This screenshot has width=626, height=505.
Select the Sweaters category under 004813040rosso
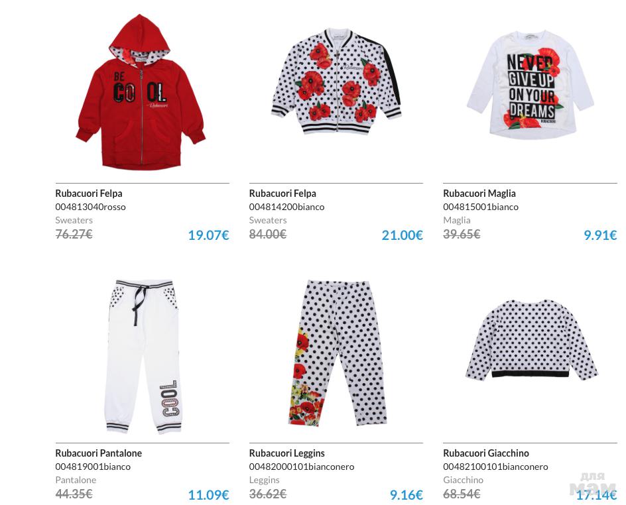(x=74, y=220)
